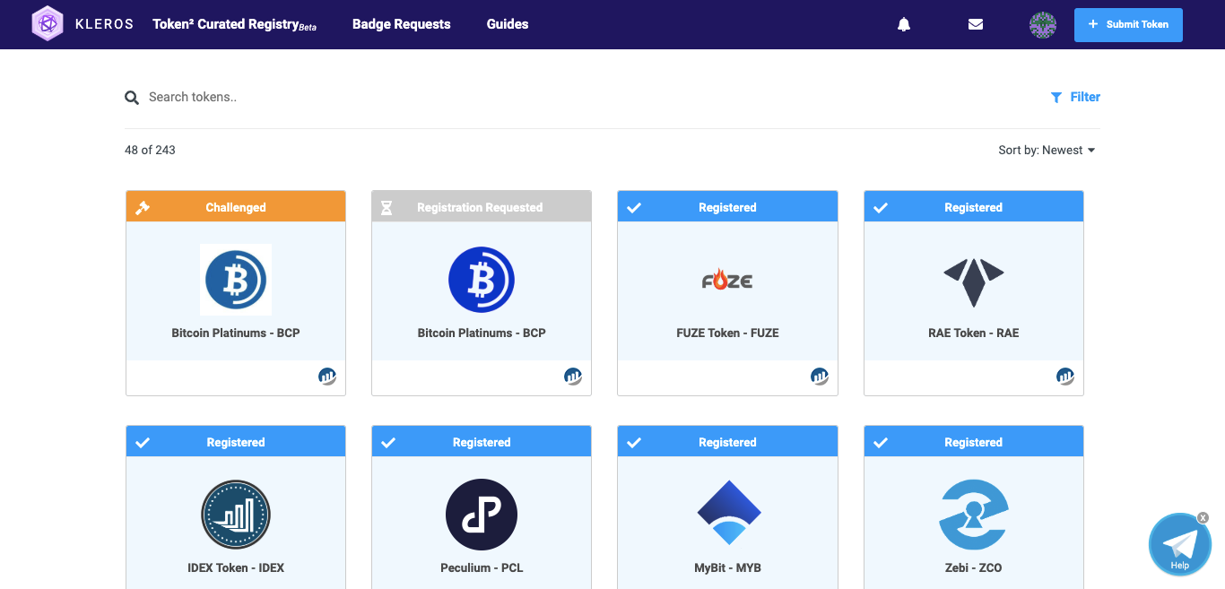Go to Badge Requests
The image size is (1225, 589).
402,24
